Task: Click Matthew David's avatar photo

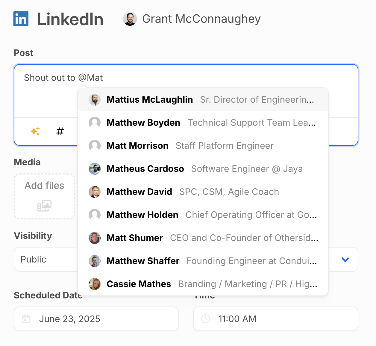Action: click(x=95, y=192)
